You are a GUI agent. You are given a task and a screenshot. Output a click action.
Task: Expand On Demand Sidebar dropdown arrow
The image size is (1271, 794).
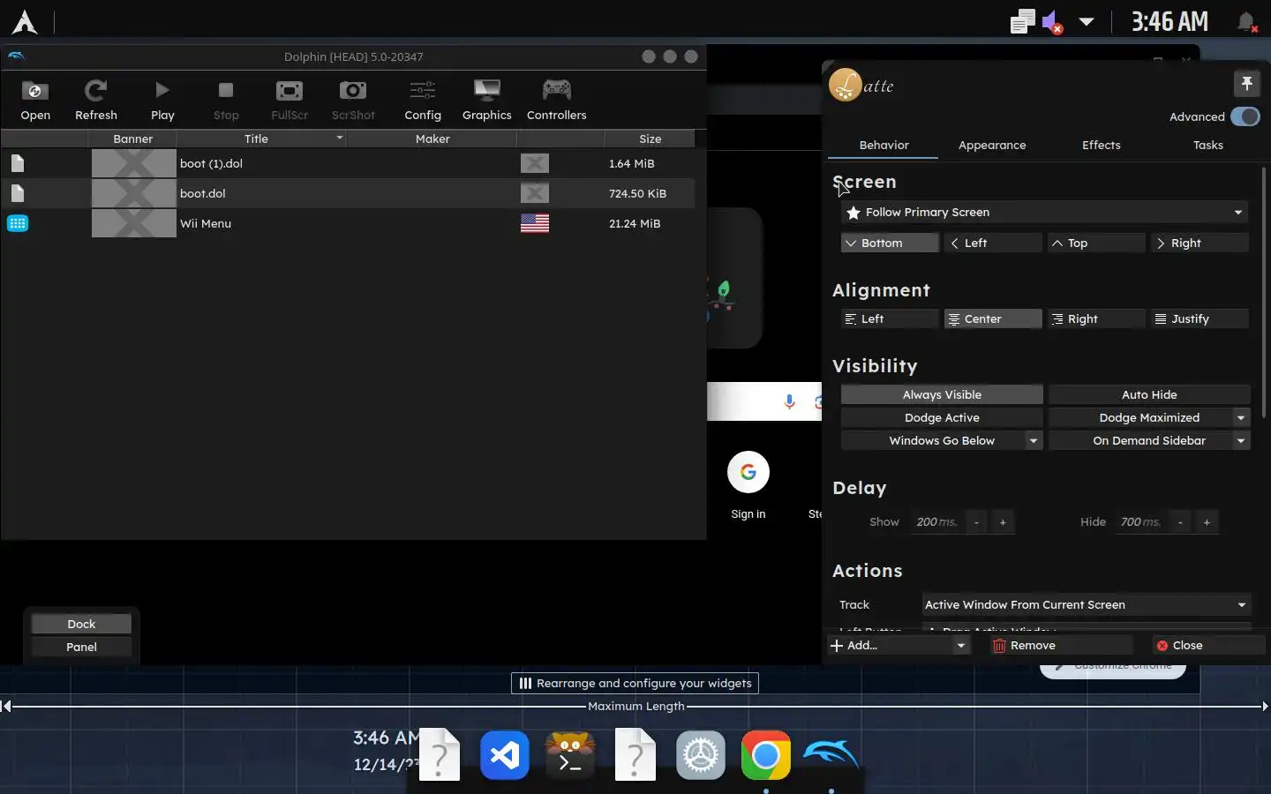1241,440
